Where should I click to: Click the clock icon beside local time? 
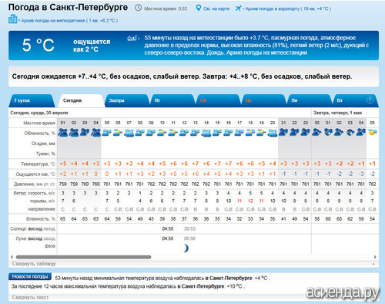139,8
